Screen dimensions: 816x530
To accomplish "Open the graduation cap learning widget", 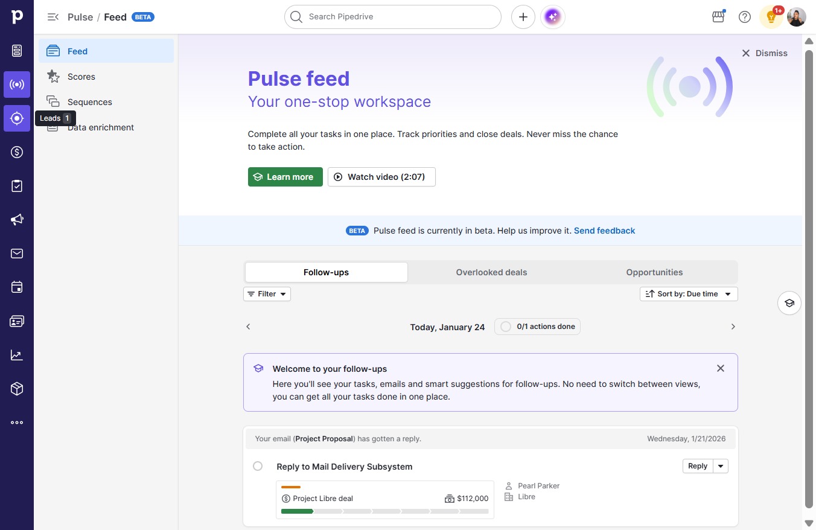I will [x=789, y=303].
